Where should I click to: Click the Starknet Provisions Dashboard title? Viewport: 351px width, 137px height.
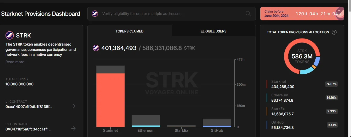pyautogui.click(x=41, y=14)
